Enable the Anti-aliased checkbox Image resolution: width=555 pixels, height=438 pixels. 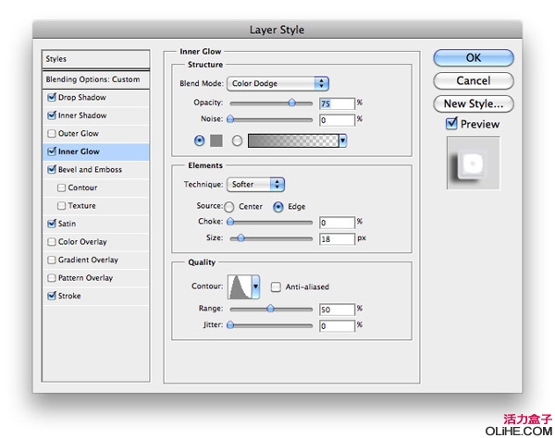coord(276,286)
